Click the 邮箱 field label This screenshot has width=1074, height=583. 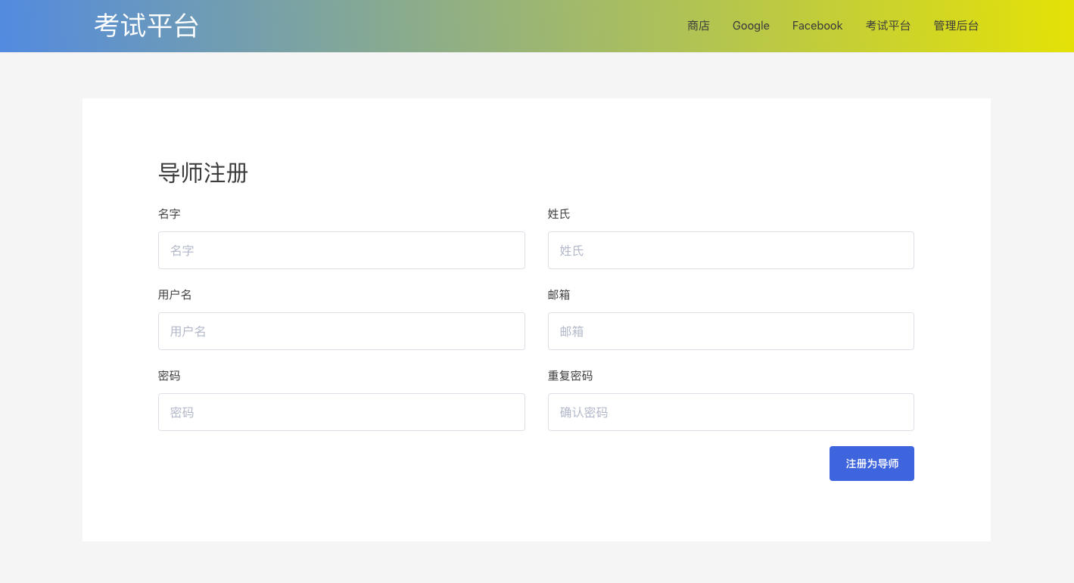(x=559, y=295)
